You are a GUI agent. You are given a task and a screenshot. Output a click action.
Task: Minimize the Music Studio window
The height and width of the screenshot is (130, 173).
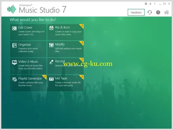coord(160,4)
